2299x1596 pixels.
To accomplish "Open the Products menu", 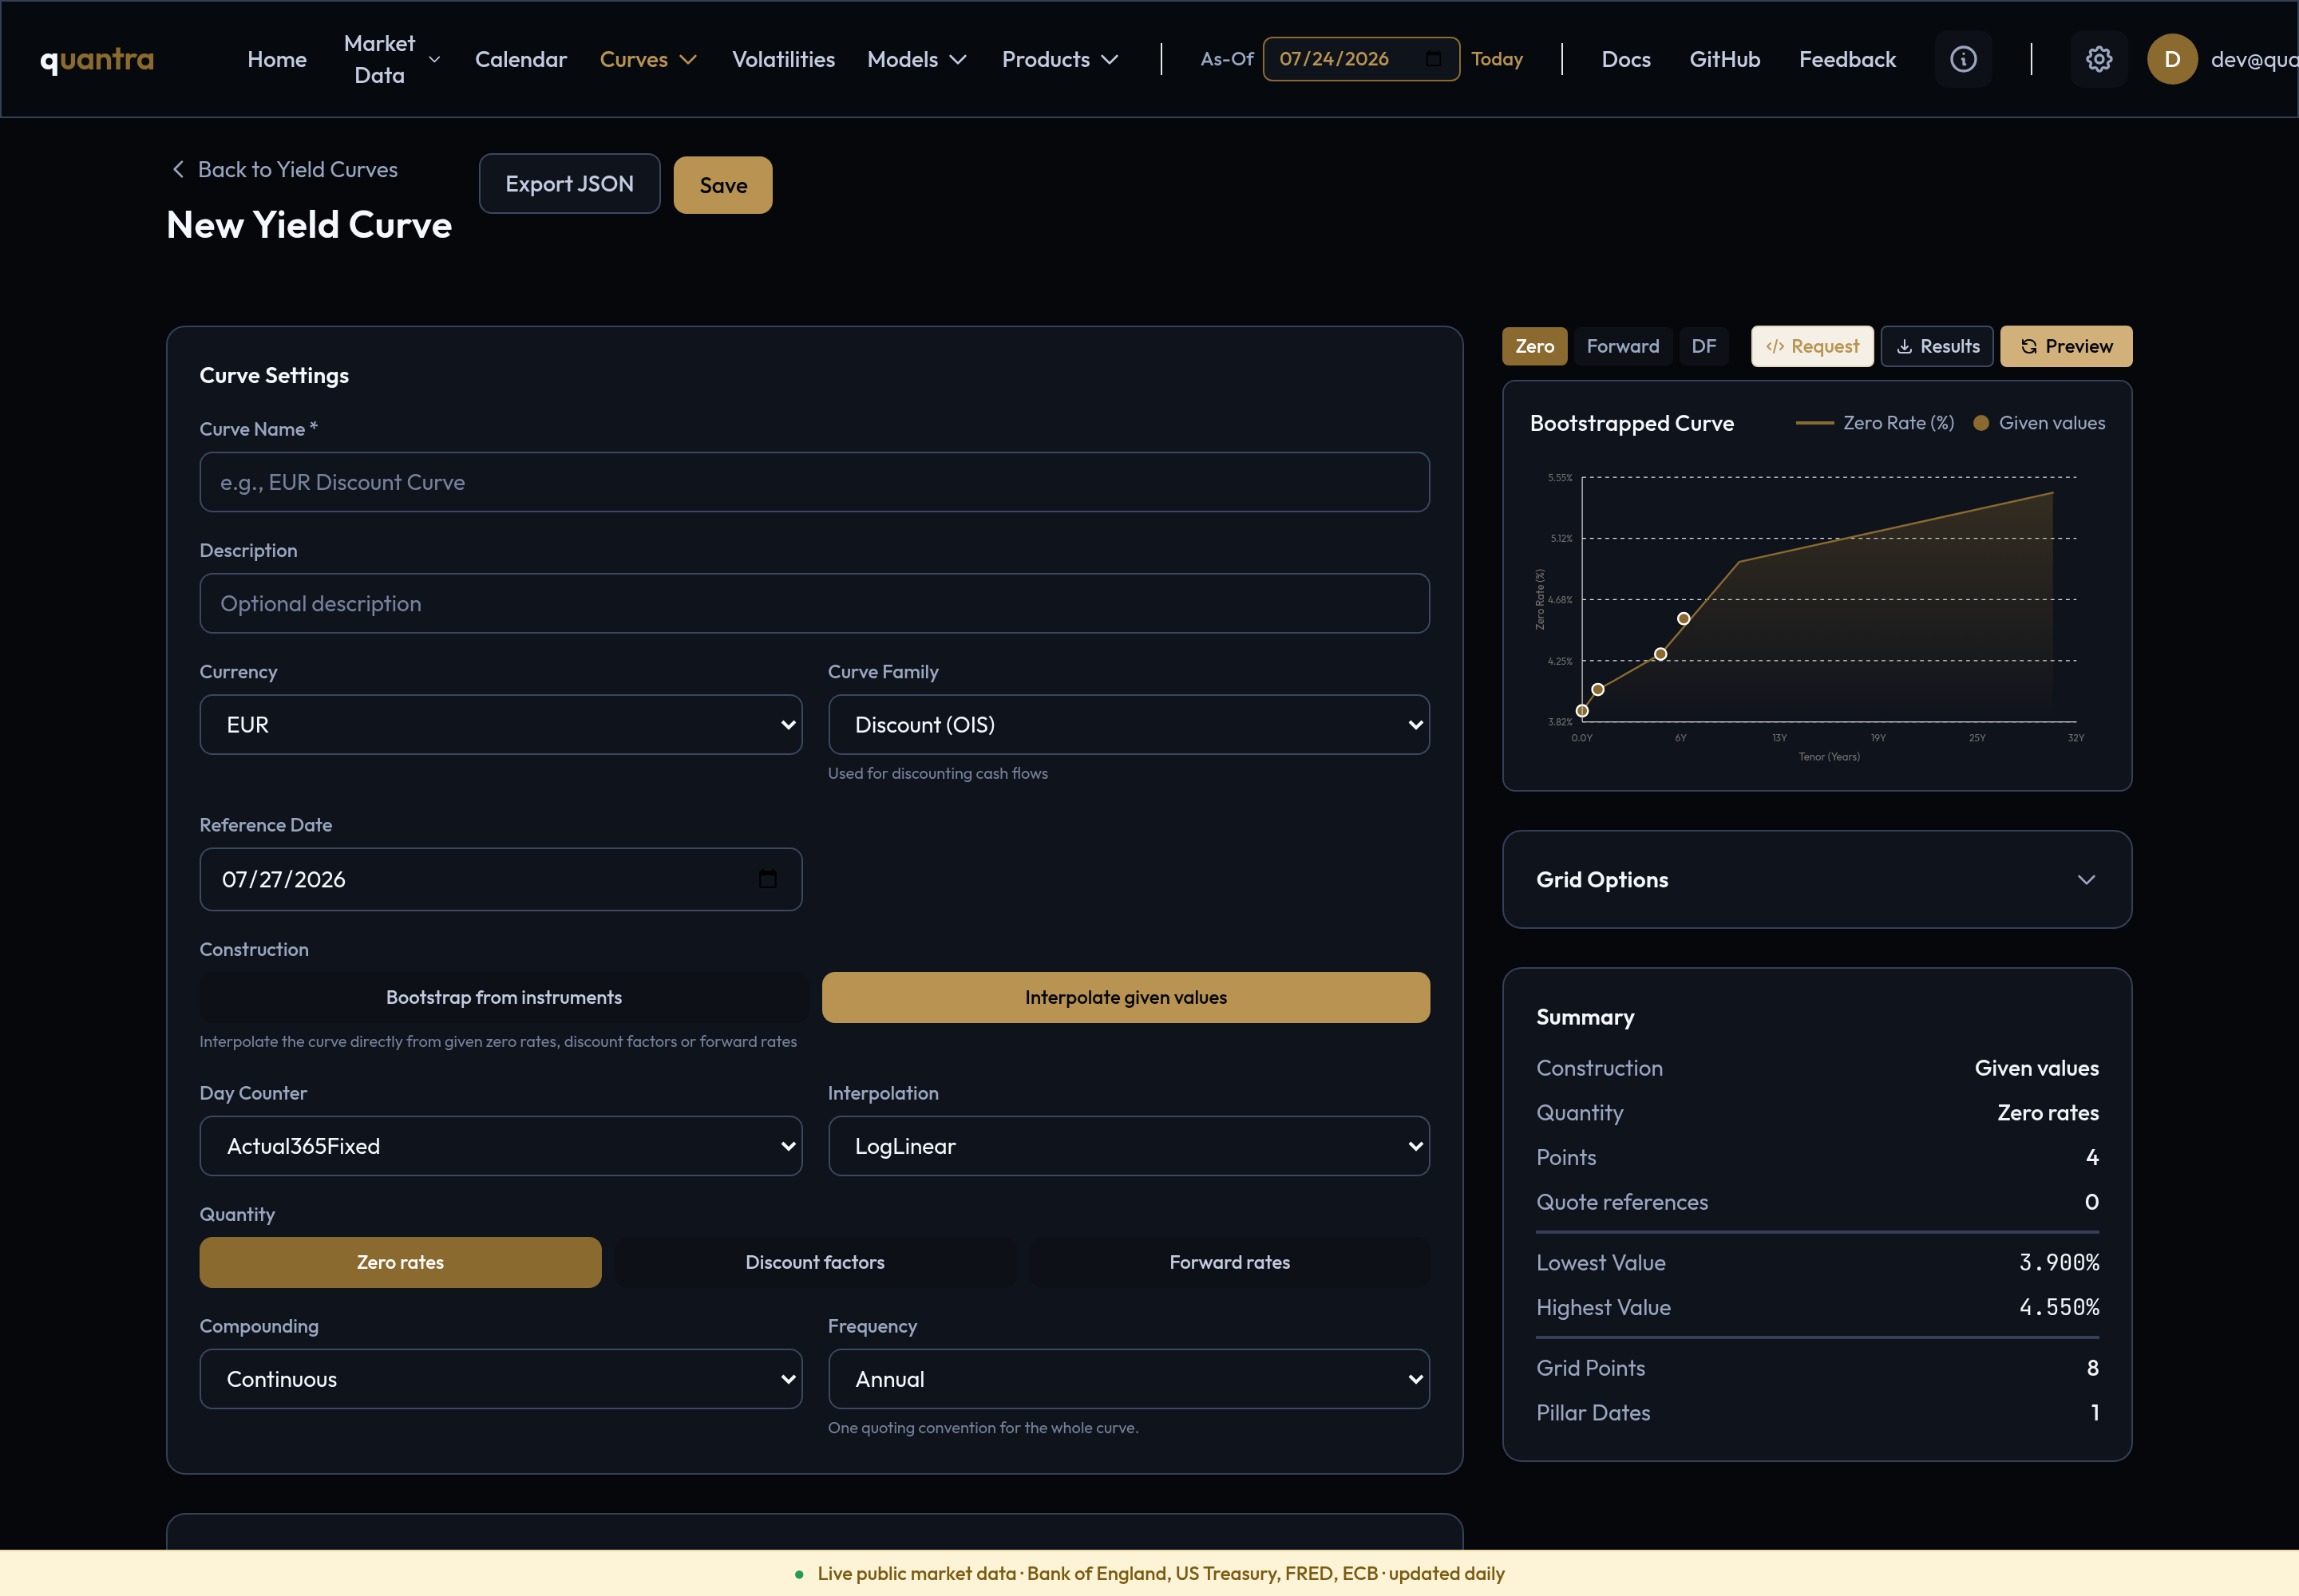I will [x=1059, y=59].
